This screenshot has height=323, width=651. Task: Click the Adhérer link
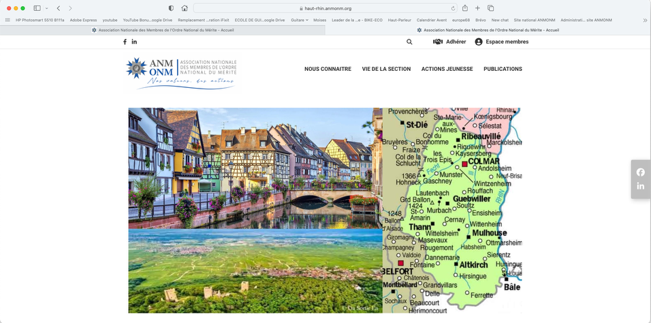pyautogui.click(x=449, y=42)
